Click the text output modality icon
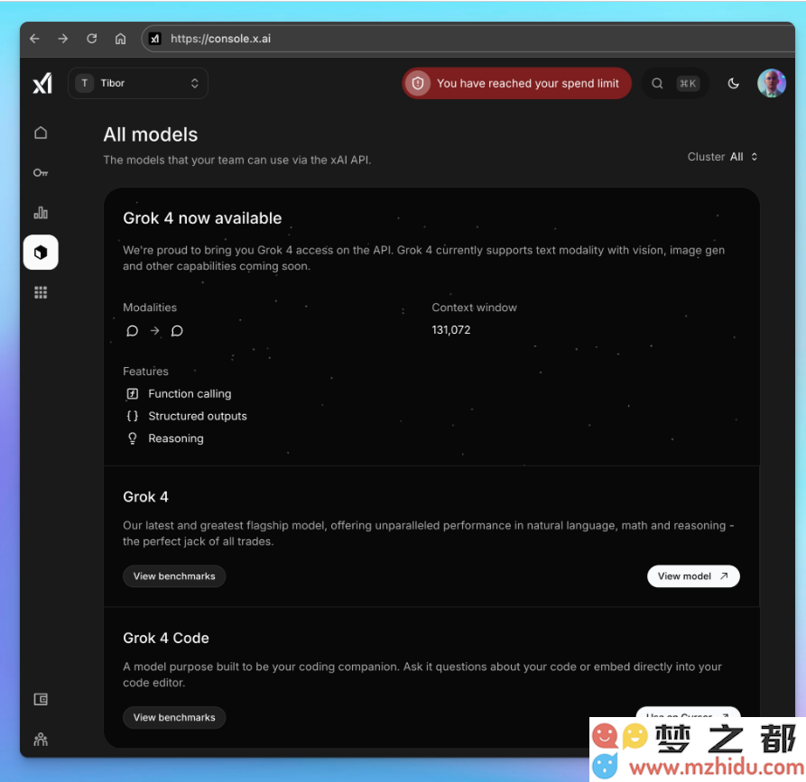806x782 pixels. click(177, 330)
